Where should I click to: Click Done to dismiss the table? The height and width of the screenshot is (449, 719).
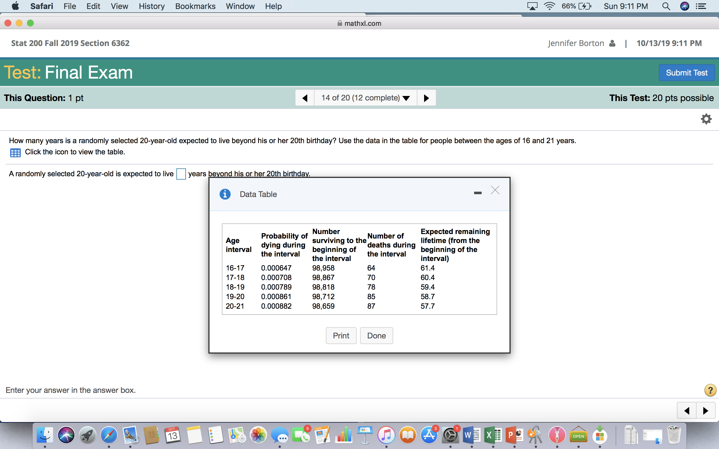pos(376,336)
